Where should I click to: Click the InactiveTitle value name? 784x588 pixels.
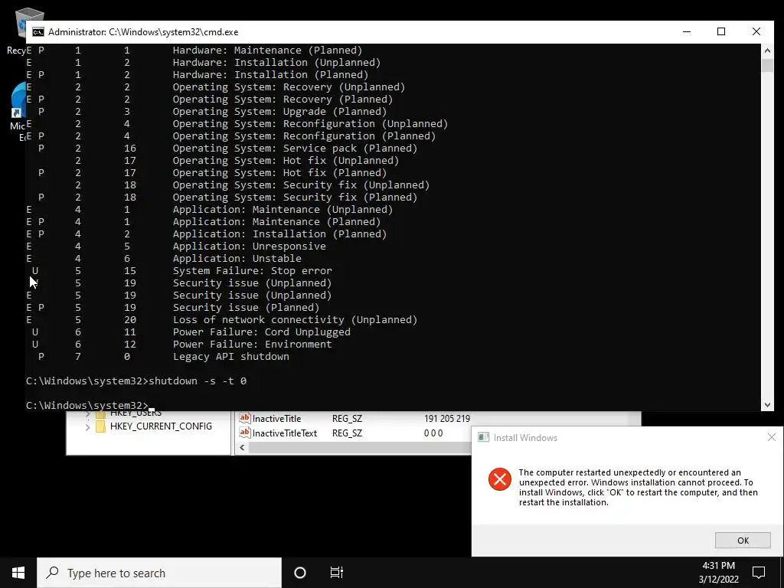(x=276, y=419)
